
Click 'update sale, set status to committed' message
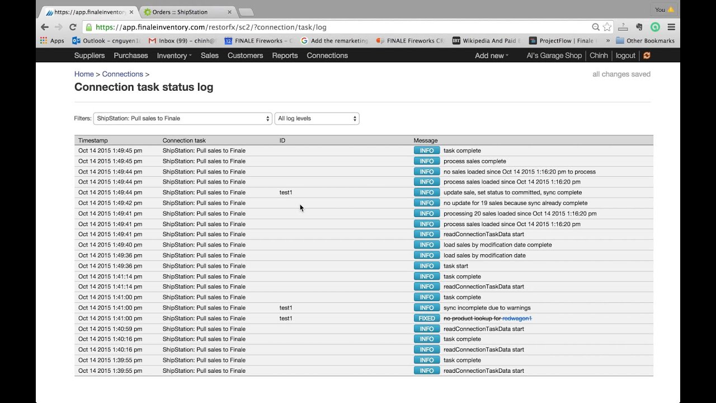(x=512, y=193)
